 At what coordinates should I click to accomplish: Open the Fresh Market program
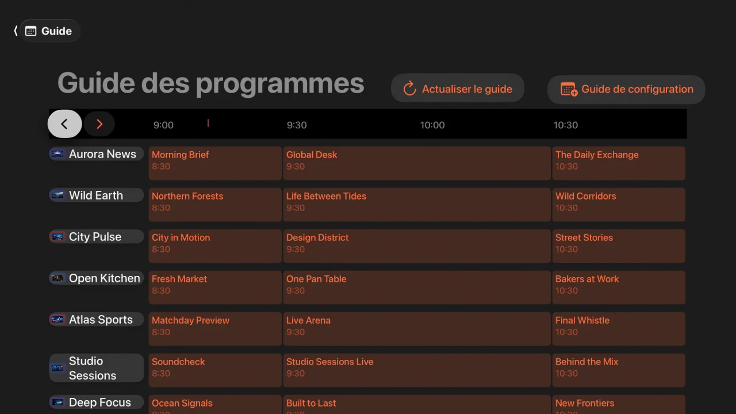pos(215,287)
